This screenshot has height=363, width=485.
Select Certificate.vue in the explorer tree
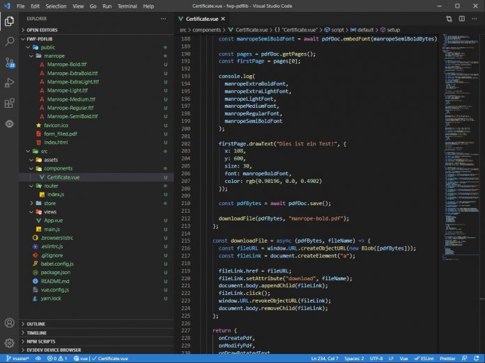(96, 177)
